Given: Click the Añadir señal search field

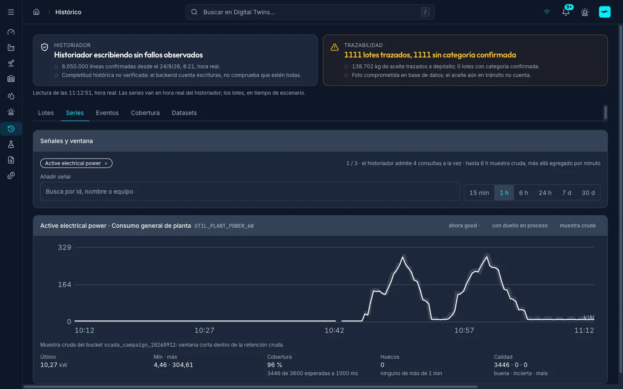Looking at the screenshot, I should pos(250,191).
